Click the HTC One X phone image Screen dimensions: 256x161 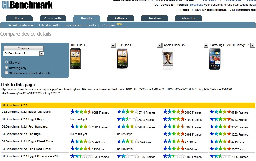coord(75,59)
